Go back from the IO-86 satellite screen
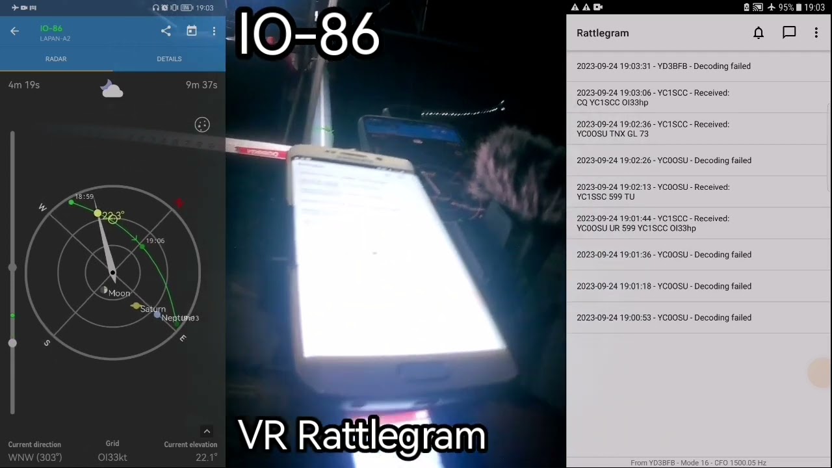The width and height of the screenshot is (832, 468). (14, 31)
